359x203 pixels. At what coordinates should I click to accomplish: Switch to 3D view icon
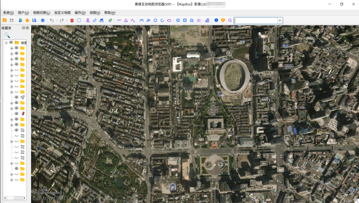43,20
